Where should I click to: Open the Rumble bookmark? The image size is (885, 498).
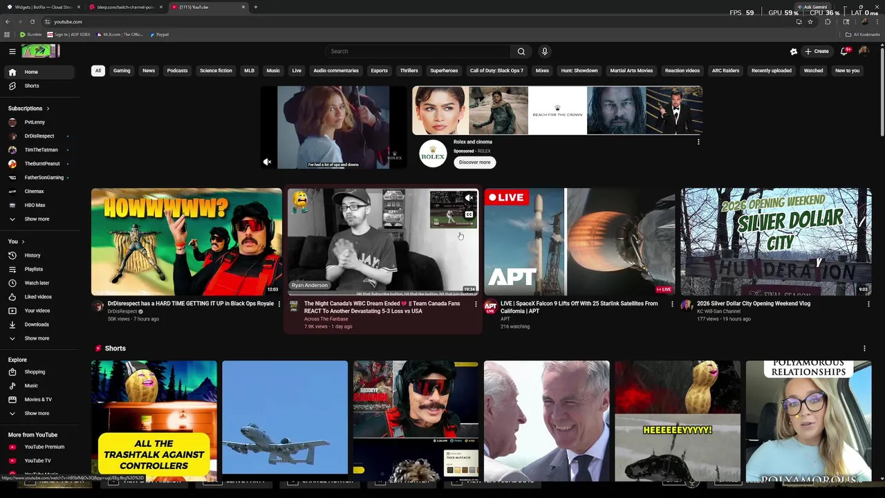(x=31, y=35)
